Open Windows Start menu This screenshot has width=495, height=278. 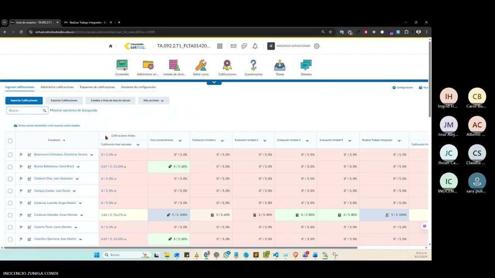pyautogui.click(x=97, y=255)
